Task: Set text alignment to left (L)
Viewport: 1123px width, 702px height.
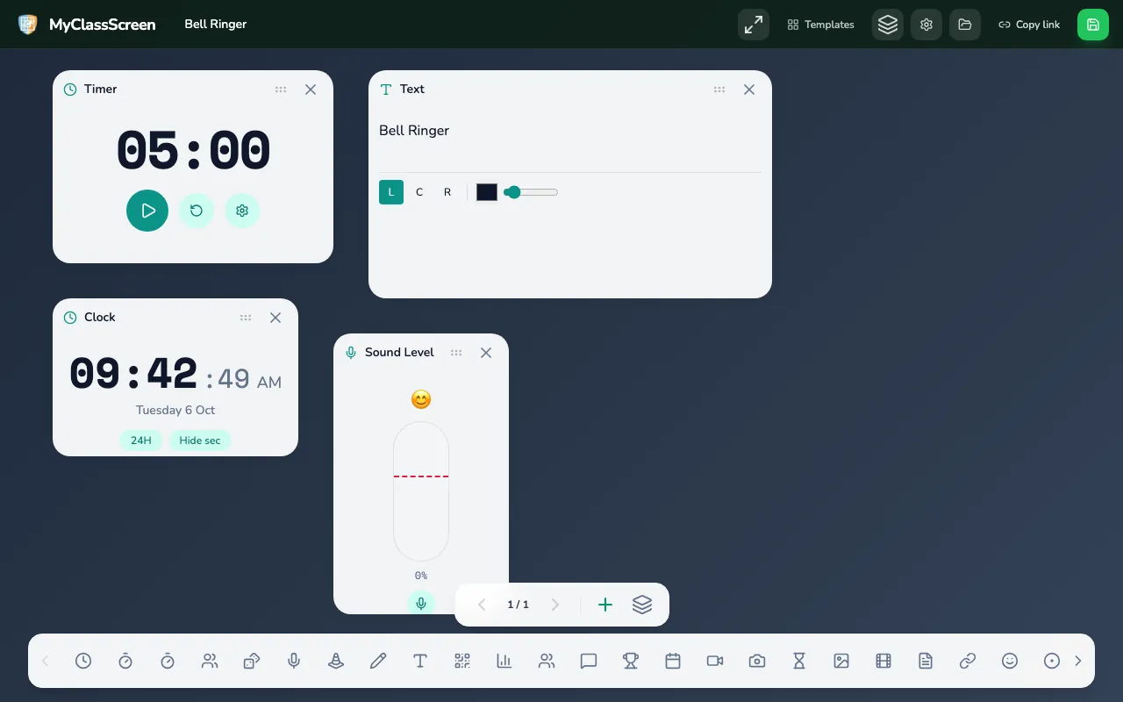Action: click(391, 192)
